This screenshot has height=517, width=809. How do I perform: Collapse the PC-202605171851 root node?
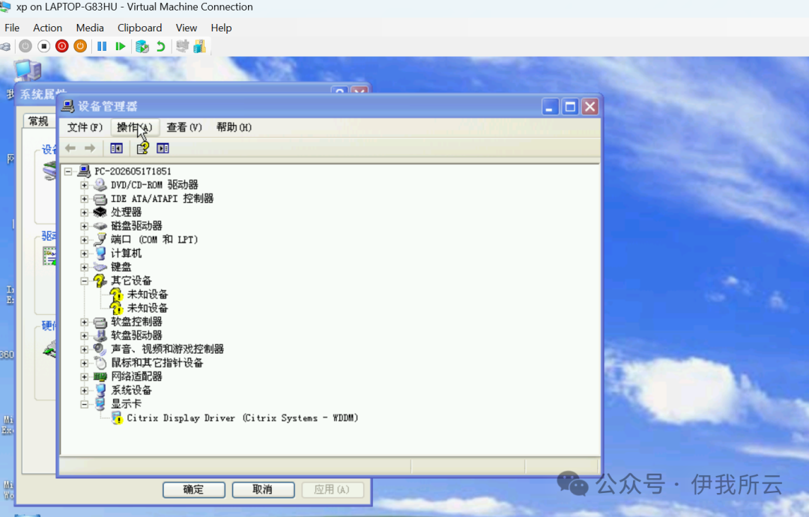click(68, 171)
